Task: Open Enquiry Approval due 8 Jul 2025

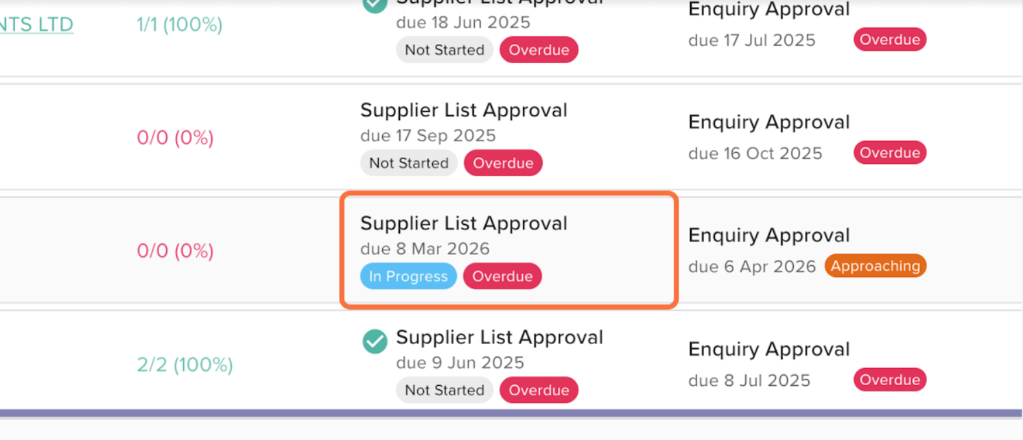Action: click(768, 350)
